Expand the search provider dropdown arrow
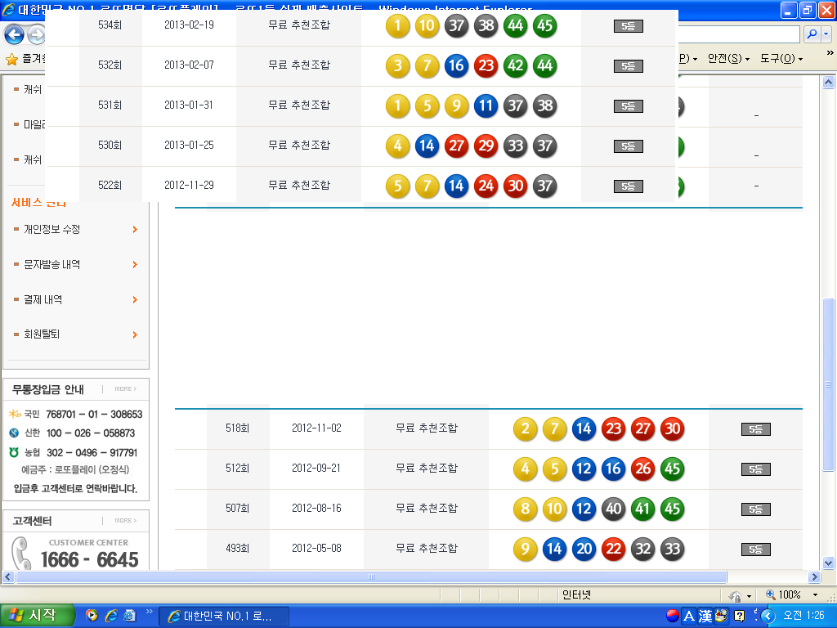 point(826,34)
